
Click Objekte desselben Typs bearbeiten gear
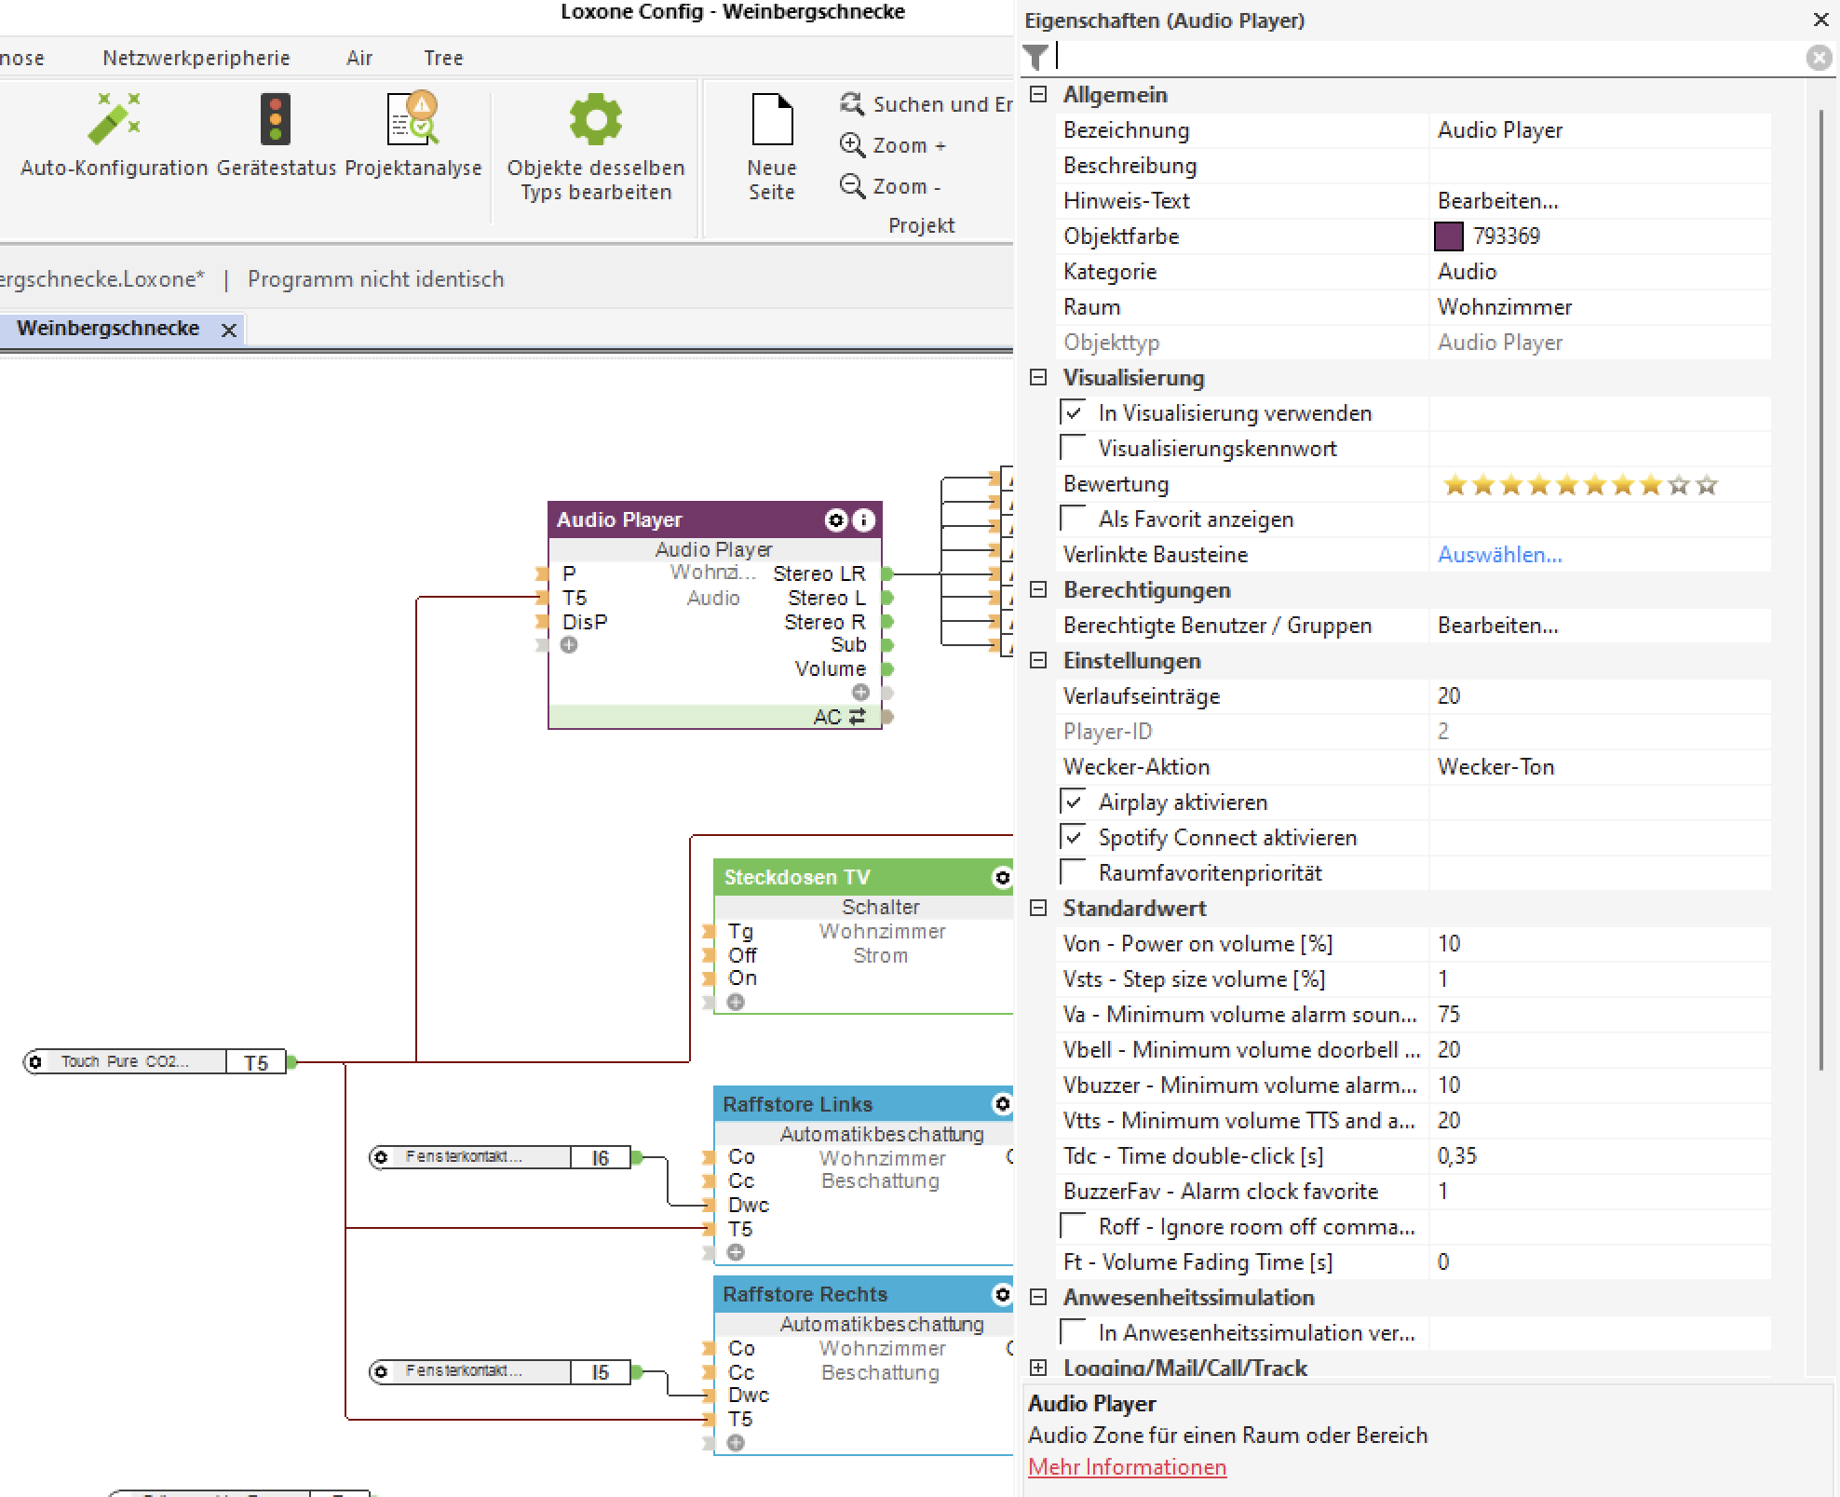click(595, 120)
